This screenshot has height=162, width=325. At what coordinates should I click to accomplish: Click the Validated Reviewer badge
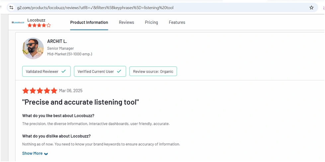click(46, 71)
